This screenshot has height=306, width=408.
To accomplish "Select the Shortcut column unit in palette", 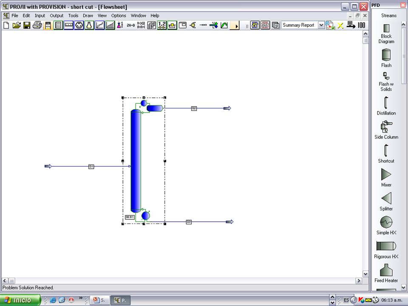I will coord(386,153).
